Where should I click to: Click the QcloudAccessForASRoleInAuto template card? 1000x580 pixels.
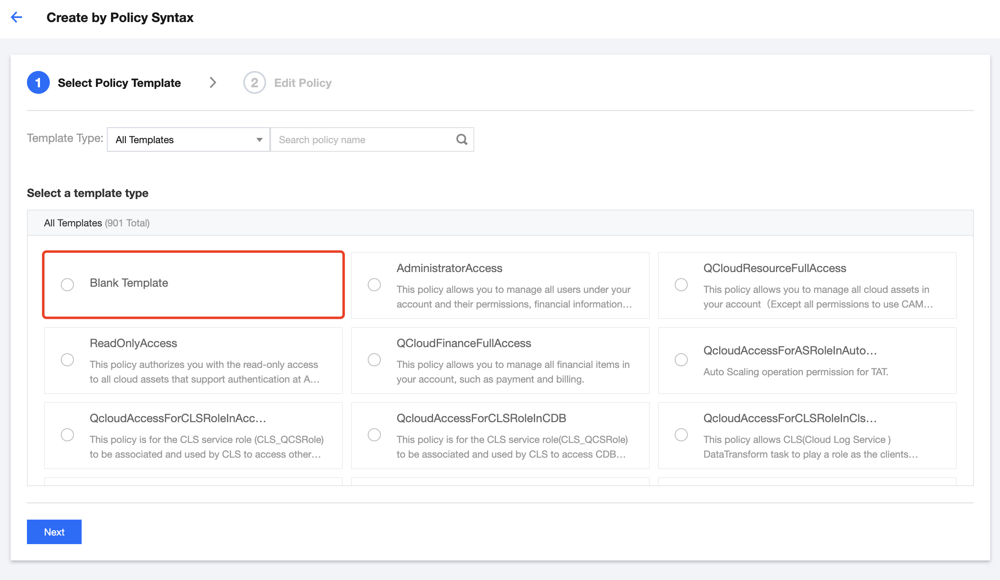807,361
